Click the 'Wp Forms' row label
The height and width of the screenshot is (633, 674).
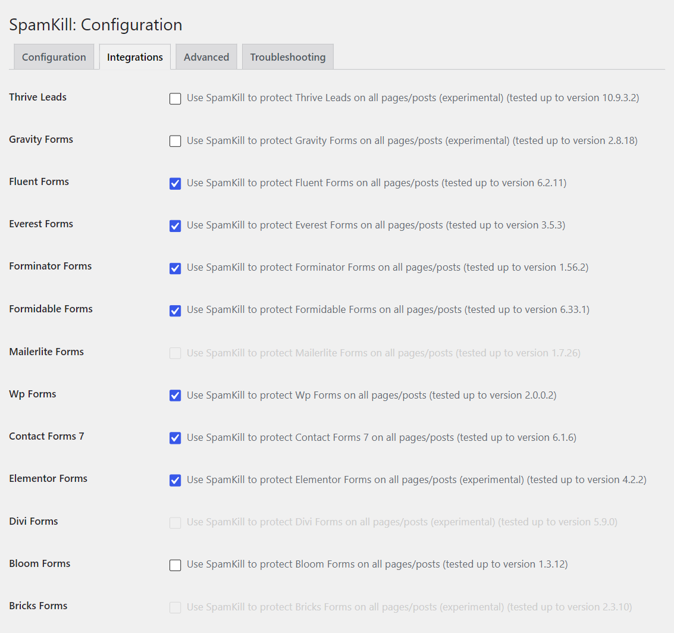coord(33,394)
